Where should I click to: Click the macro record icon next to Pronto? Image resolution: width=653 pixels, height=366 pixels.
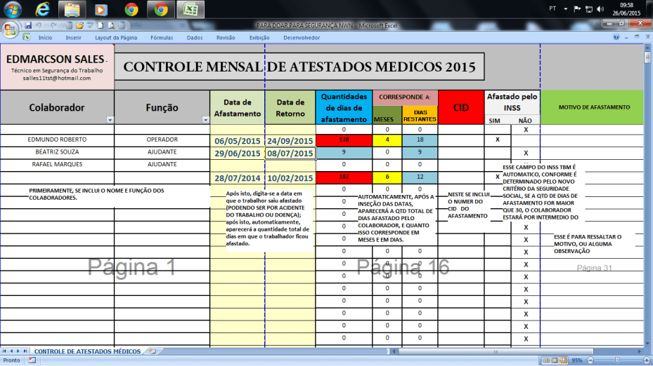pos(32,360)
